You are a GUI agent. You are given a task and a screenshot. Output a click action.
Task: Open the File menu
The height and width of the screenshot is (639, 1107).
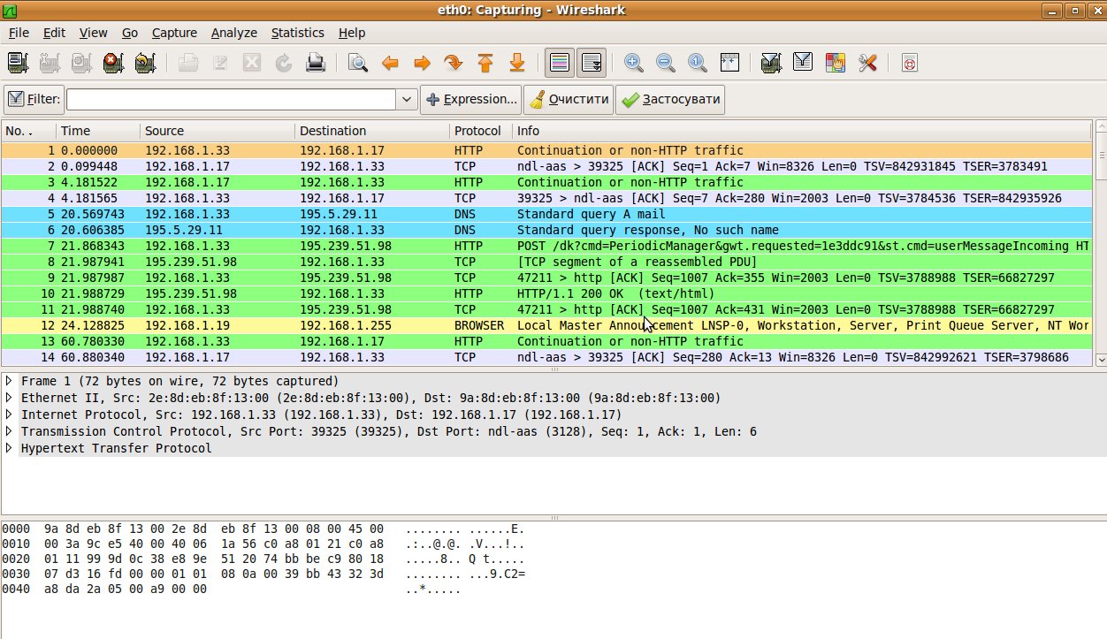[x=19, y=33]
